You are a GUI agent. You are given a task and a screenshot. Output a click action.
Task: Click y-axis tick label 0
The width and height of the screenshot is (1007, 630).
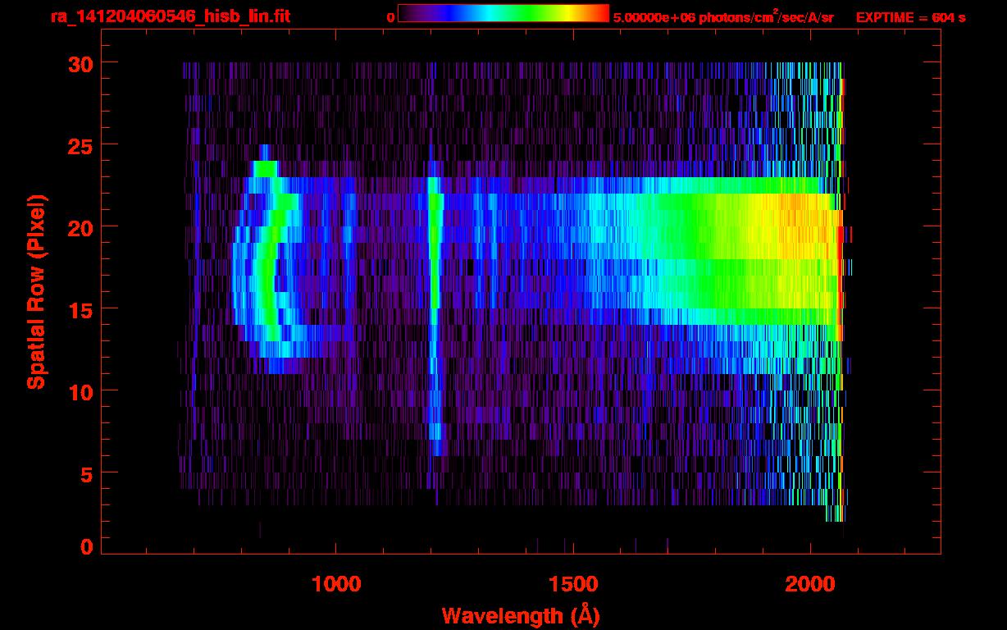tap(86, 547)
